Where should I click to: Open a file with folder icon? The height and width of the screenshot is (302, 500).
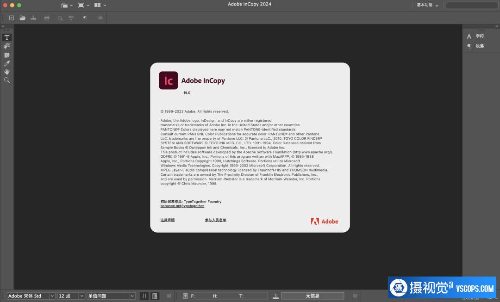pos(22,18)
